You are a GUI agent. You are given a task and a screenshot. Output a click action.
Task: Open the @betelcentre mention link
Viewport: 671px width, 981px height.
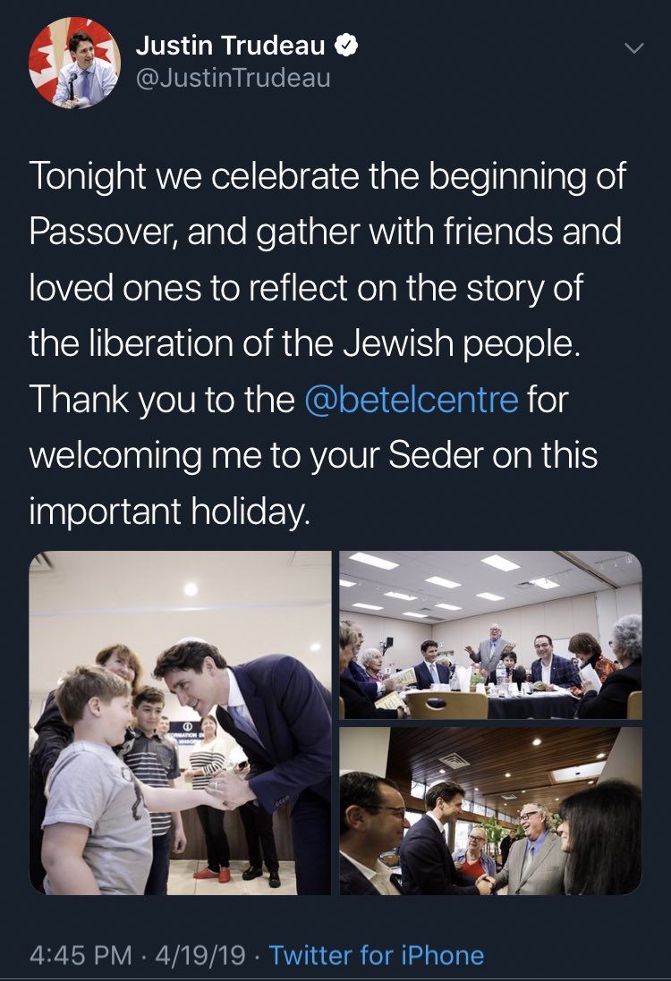point(412,400)
